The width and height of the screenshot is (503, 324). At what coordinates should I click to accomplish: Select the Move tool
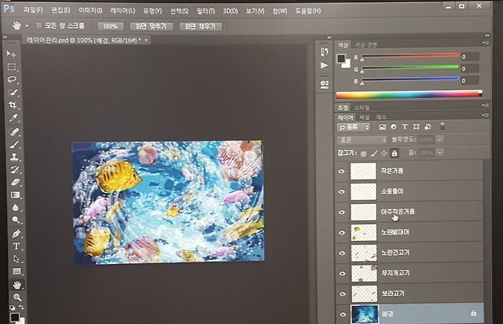[x=12, y=54]
